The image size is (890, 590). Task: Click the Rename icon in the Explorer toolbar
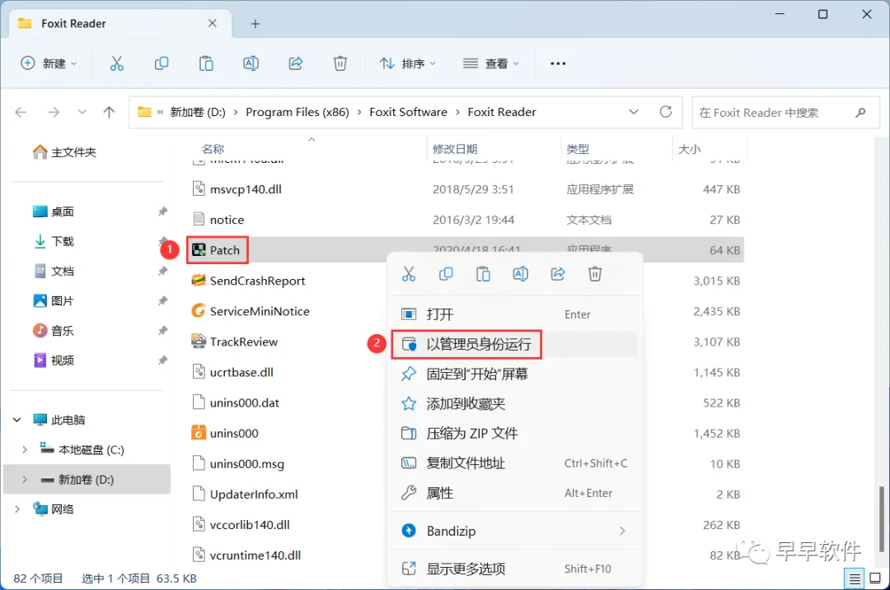(x=251, y=63)
